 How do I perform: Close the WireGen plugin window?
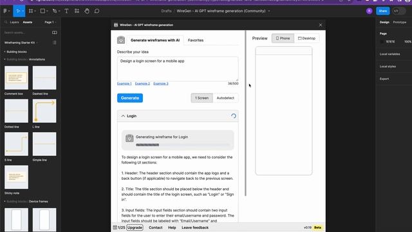click(x=321, y=25)
